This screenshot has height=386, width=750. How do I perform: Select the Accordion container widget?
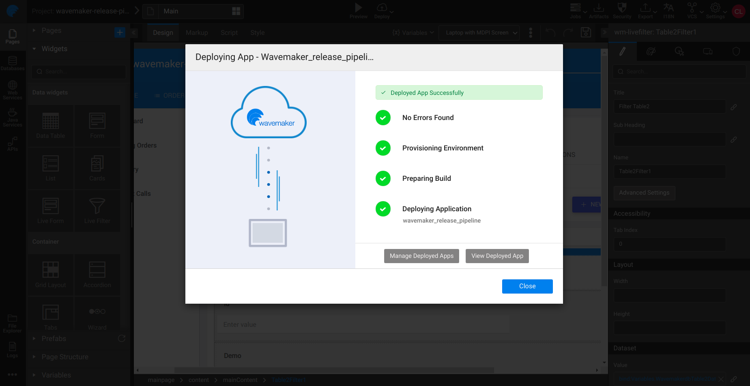point(97,275)
